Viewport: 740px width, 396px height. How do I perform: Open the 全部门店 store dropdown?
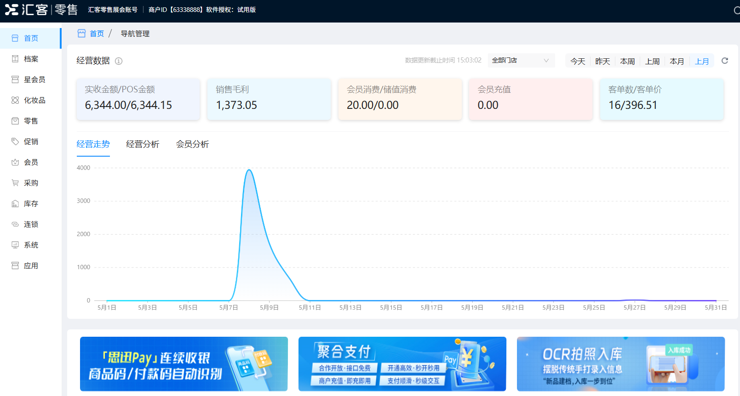(x=521, y=61)
